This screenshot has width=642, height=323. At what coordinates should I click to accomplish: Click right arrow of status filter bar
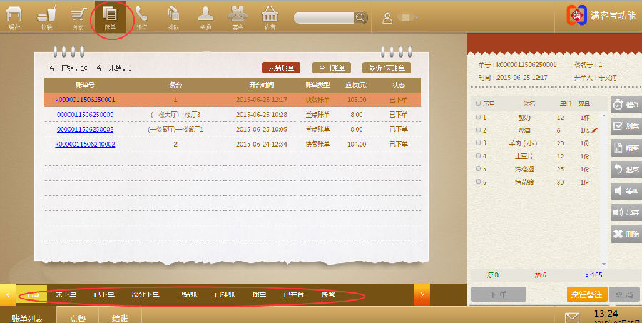[x=422, y=294]
